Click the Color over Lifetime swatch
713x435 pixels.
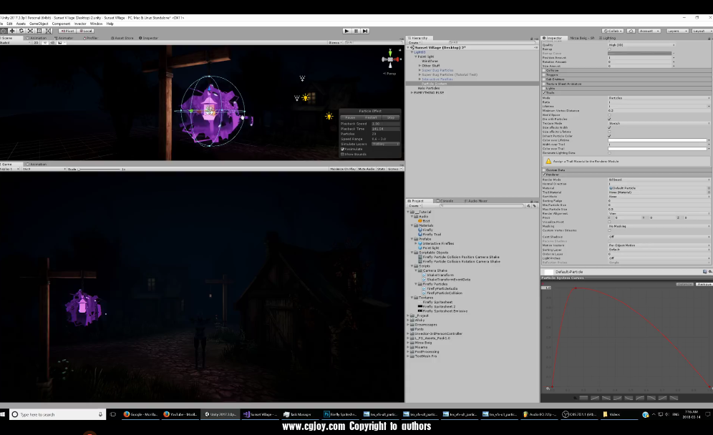coord(659,140)
